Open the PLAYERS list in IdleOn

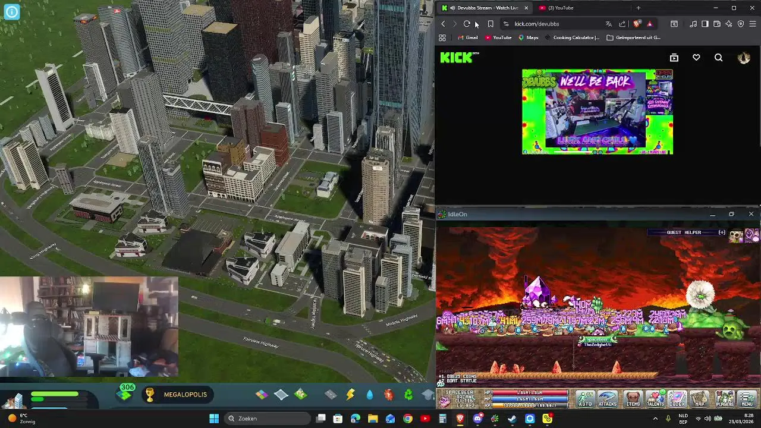725,399
